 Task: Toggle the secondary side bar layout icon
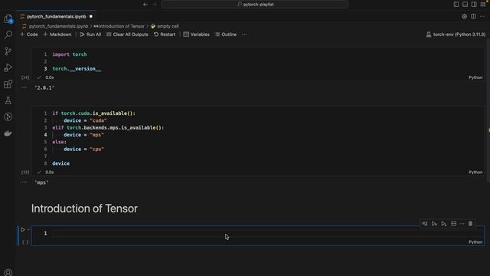coord(474,5)
